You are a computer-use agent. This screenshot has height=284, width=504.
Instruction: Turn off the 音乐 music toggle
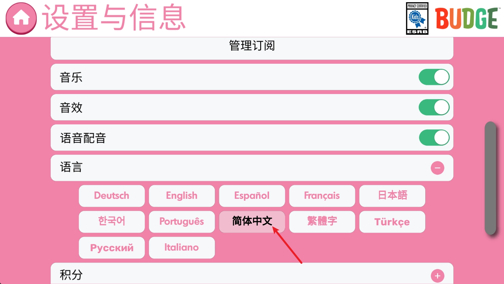pos(434,77)
